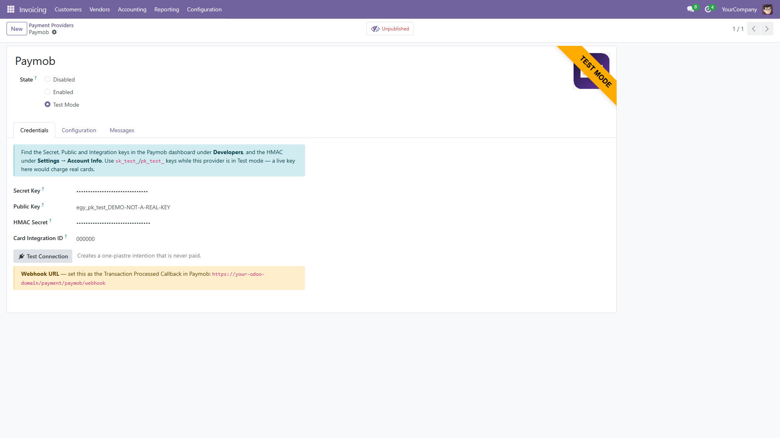Screen dimensions: 780x438
Task: Open the conversations chat icon with badge 8
Action: pyautogui.click(x=691, y=9)
